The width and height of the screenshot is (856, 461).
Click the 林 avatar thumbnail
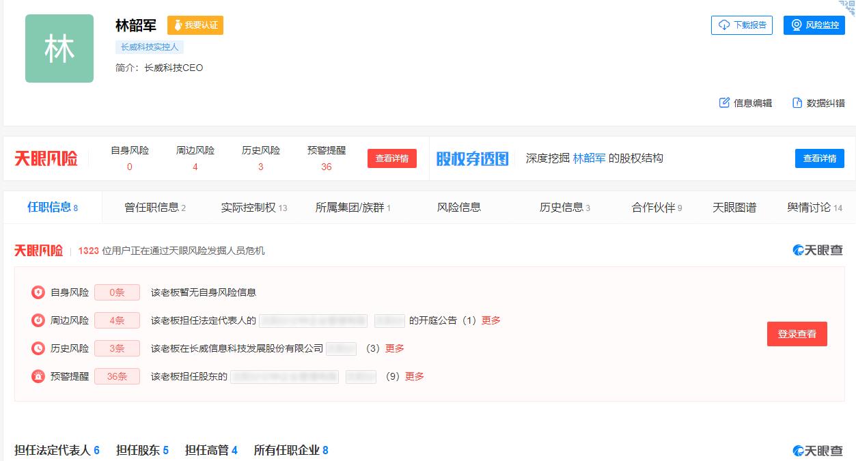(x=59, y=48)
